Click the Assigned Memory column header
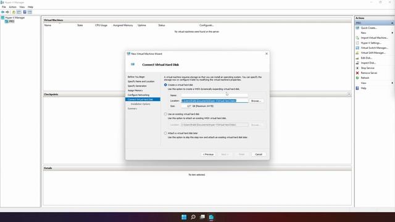 [x=123, y=25]
